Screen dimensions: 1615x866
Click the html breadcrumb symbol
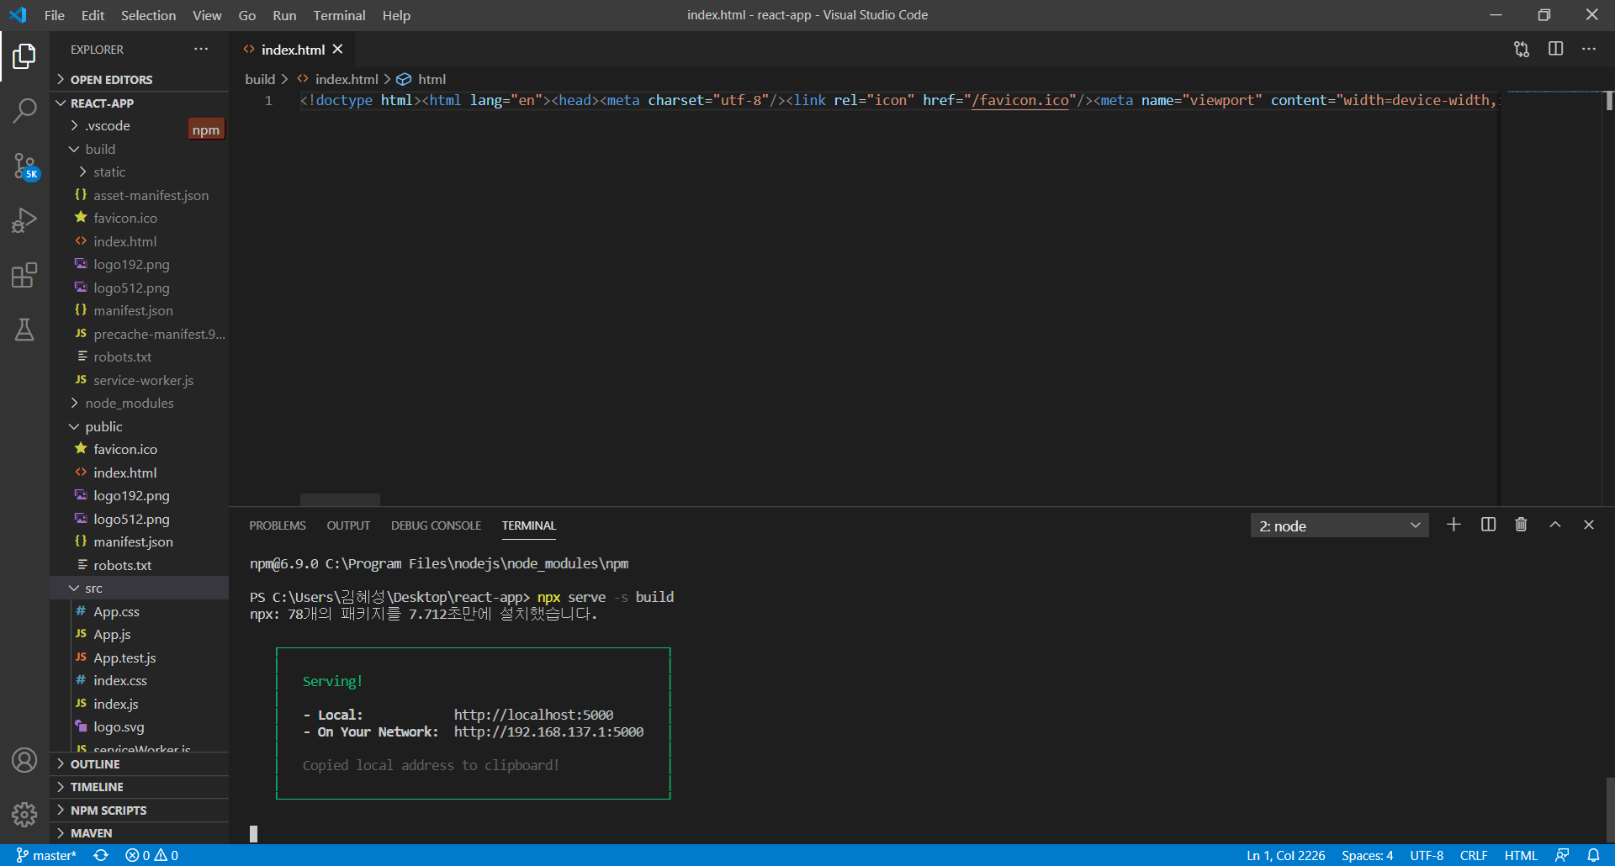421,79
